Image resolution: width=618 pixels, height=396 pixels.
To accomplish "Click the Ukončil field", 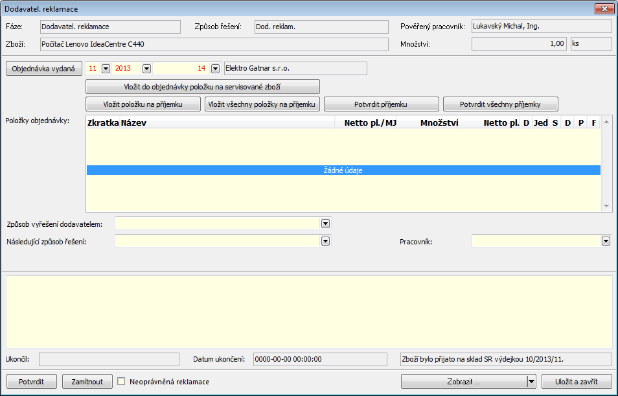I will 109,359.
